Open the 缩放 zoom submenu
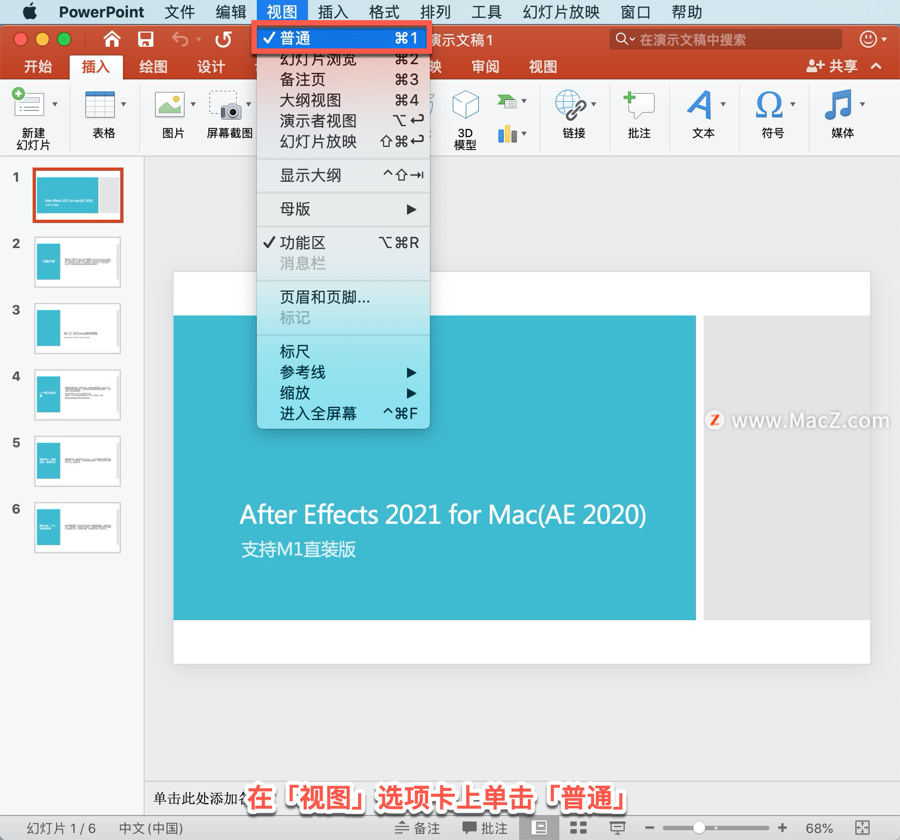This screenshot has width=900, height=840. coord(343,393)
